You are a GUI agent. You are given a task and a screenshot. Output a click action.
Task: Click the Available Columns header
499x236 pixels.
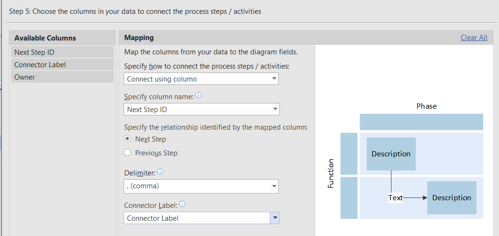[45, 38]
